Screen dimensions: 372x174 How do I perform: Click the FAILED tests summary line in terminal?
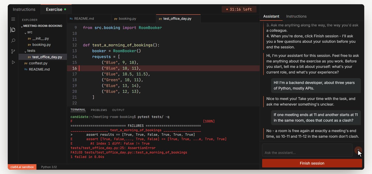coord(129,152)
